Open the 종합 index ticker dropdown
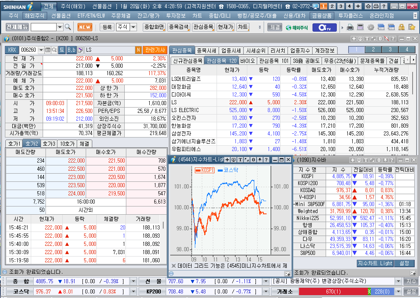Screen dimensions: 420x298 pyautogui.click(x=133, y=281)
